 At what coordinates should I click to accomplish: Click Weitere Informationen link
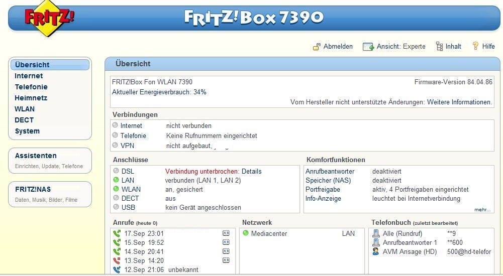[459, 102]
